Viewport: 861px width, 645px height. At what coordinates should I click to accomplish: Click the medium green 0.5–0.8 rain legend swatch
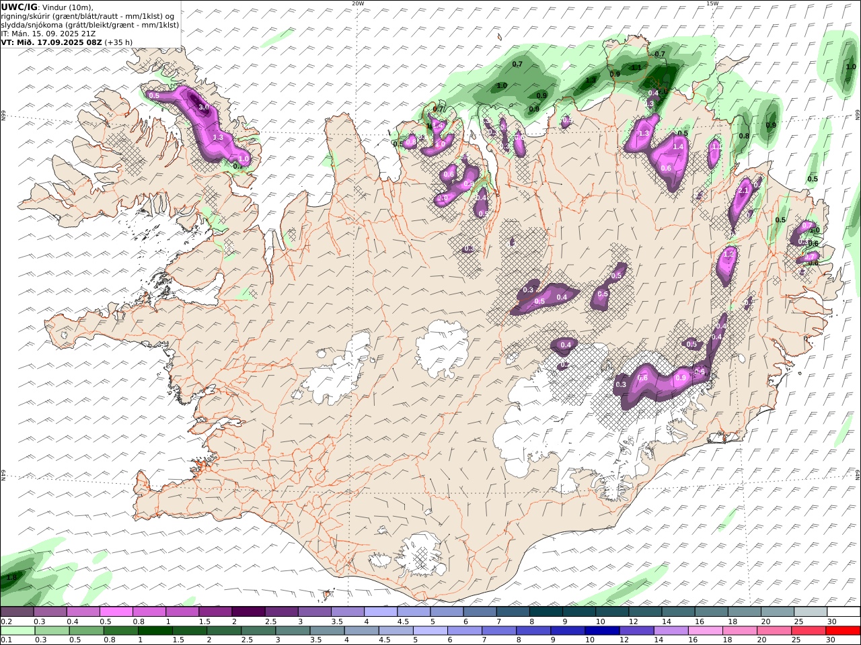pyautogui.click(x=86, y=630)
